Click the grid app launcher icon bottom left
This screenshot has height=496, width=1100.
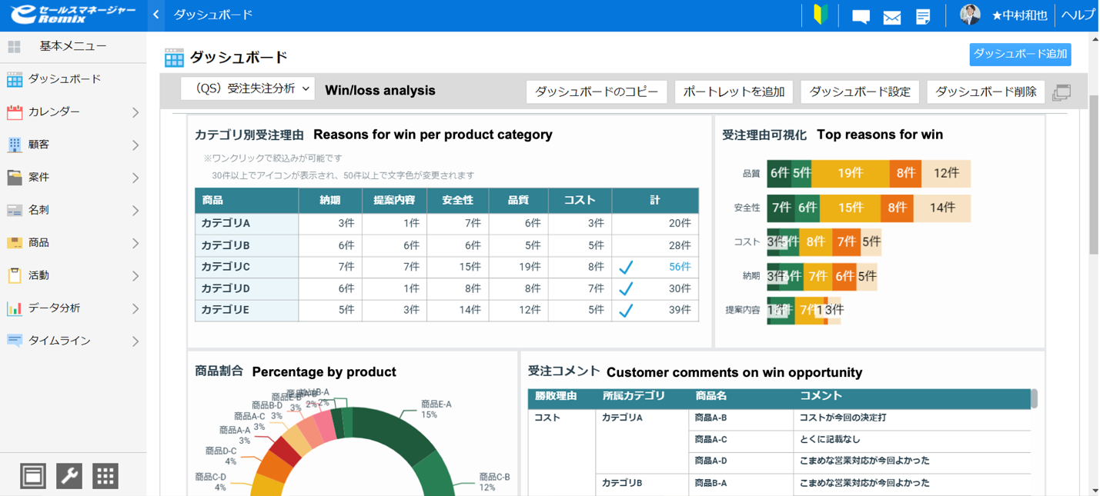point(105,475)
